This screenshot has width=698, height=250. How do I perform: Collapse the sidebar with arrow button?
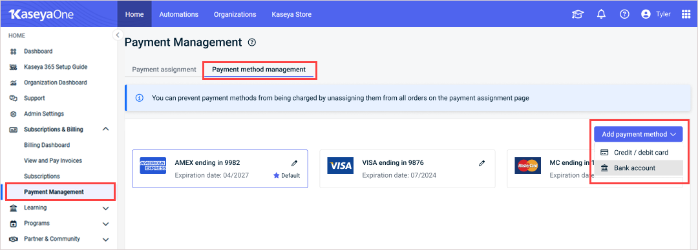(118, 35)
